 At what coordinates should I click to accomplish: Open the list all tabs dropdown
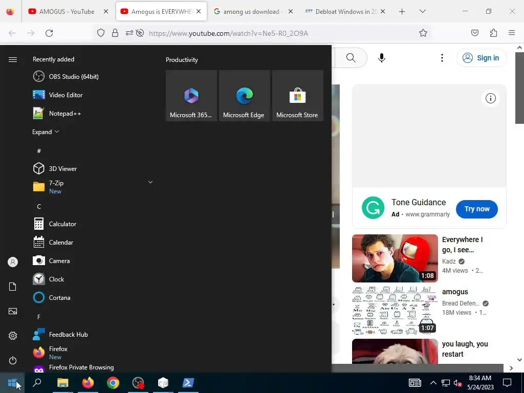[422, 11]
